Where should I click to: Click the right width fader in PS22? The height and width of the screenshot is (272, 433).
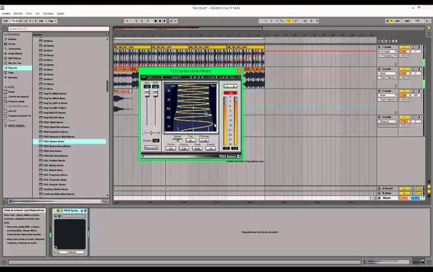155,94
